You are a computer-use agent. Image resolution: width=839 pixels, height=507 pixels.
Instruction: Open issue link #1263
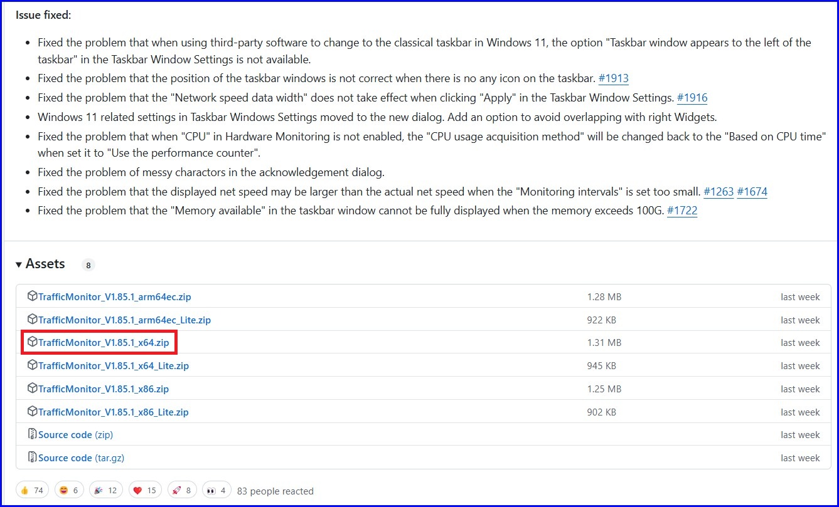(x=719, y=192)
